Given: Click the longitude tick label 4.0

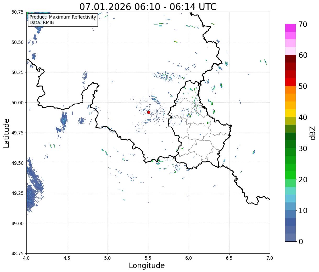Looking at the screenshot, I should pyautogui.click(x=26, y=258).
